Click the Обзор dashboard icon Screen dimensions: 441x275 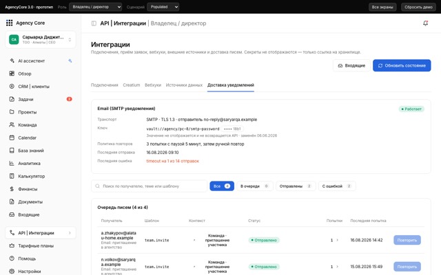(x=12, y=74)
